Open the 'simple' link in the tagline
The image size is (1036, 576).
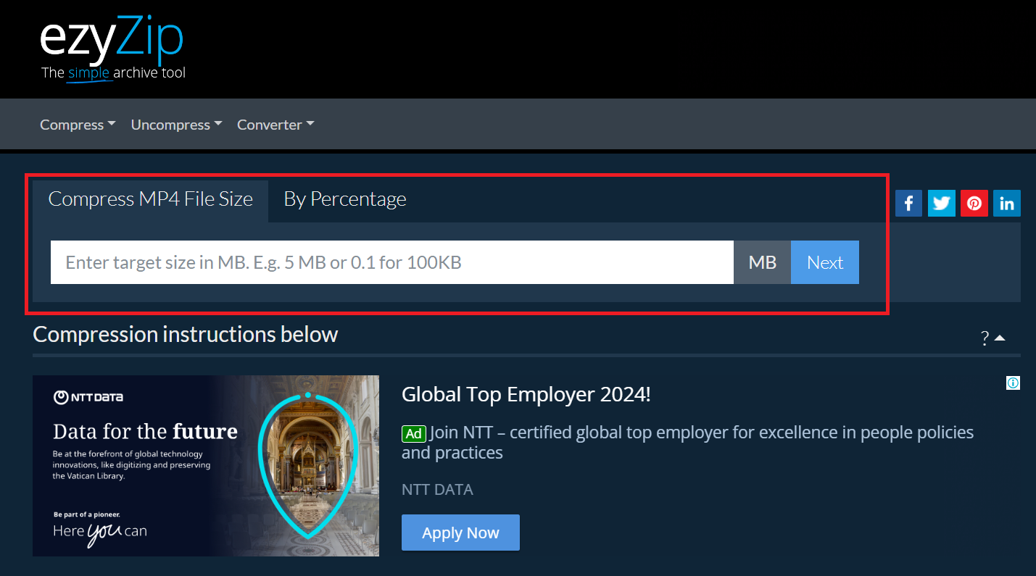click(x=91, y=72)
